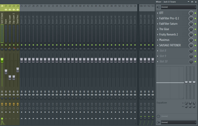
Task: Mute Insert 102 with its green LED
Action: pyautogui.click(x=149, y=45)
